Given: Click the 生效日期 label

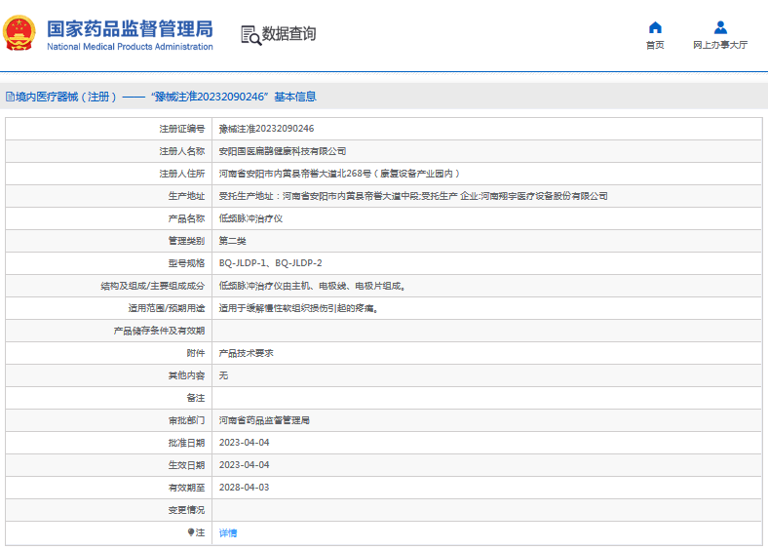Looking at the screenshot, I should [186, 465].
